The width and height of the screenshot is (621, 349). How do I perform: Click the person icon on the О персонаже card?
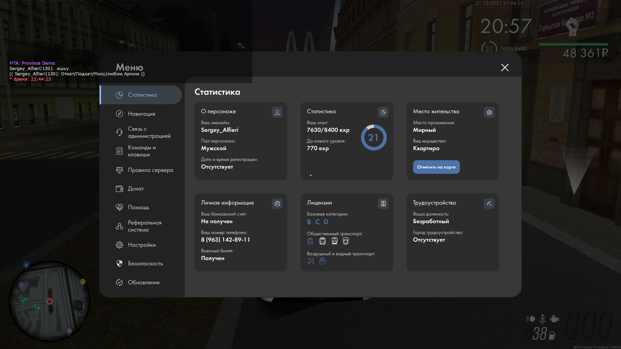coord(277,112)
